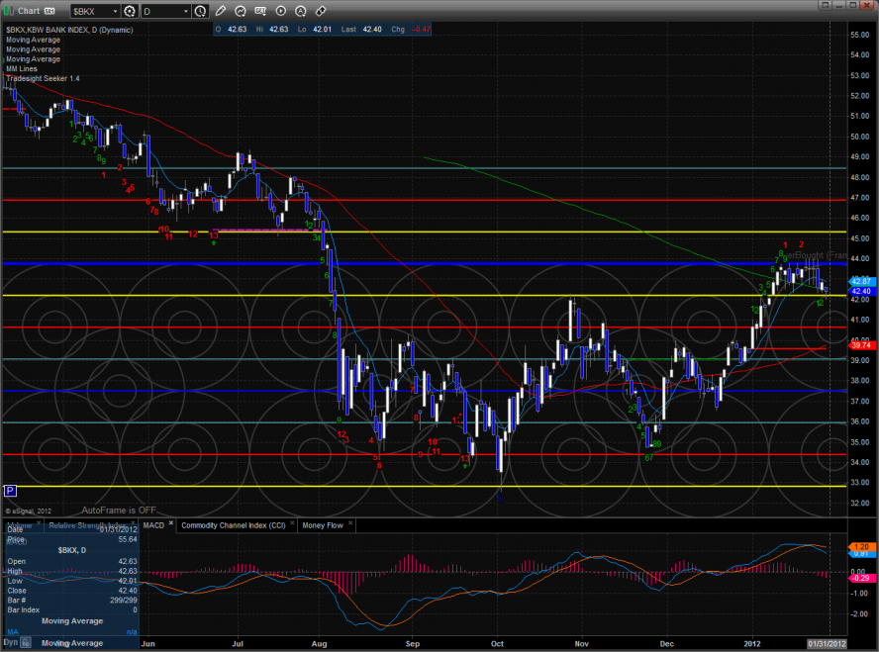This screenshot has width=879, height=652.
Task: Select the MM Lines study label
Action: [x=22, y=69]
